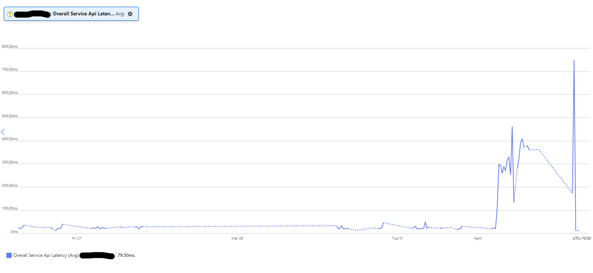Click the 500.00ms y-axis label

(x=10, y=116)
